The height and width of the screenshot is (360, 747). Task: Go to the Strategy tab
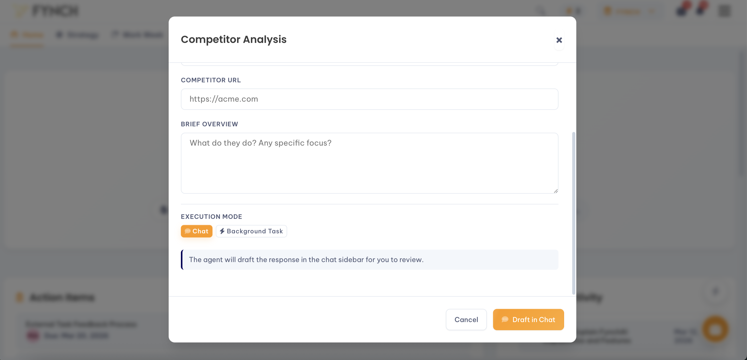pyautogui.click(x=77, y=35)
